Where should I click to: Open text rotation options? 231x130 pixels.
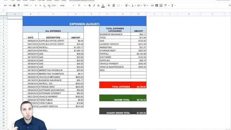[145, 5]
